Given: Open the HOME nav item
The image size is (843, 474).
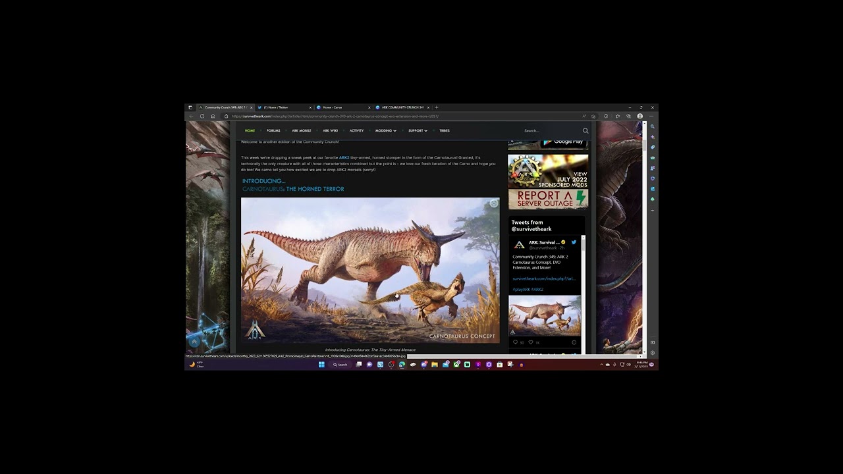Looking at the screenshot, I should click(x=250, y=130).
